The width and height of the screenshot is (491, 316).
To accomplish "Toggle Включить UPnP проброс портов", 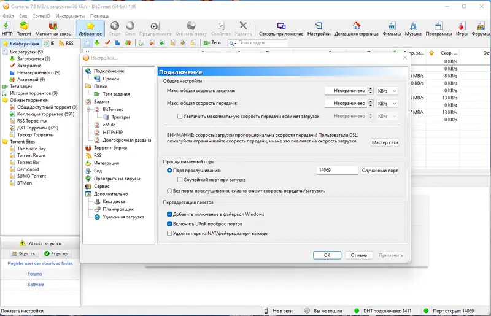I will pyautogui.click(x=169, y=224).
